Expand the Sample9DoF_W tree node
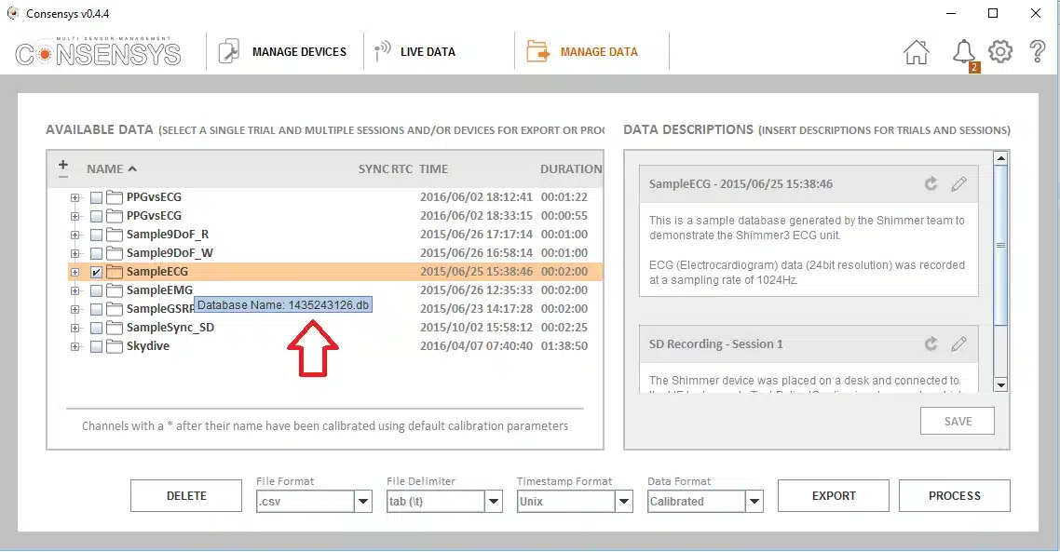Viewport: 1060px width, 552px height. point(75,253)
